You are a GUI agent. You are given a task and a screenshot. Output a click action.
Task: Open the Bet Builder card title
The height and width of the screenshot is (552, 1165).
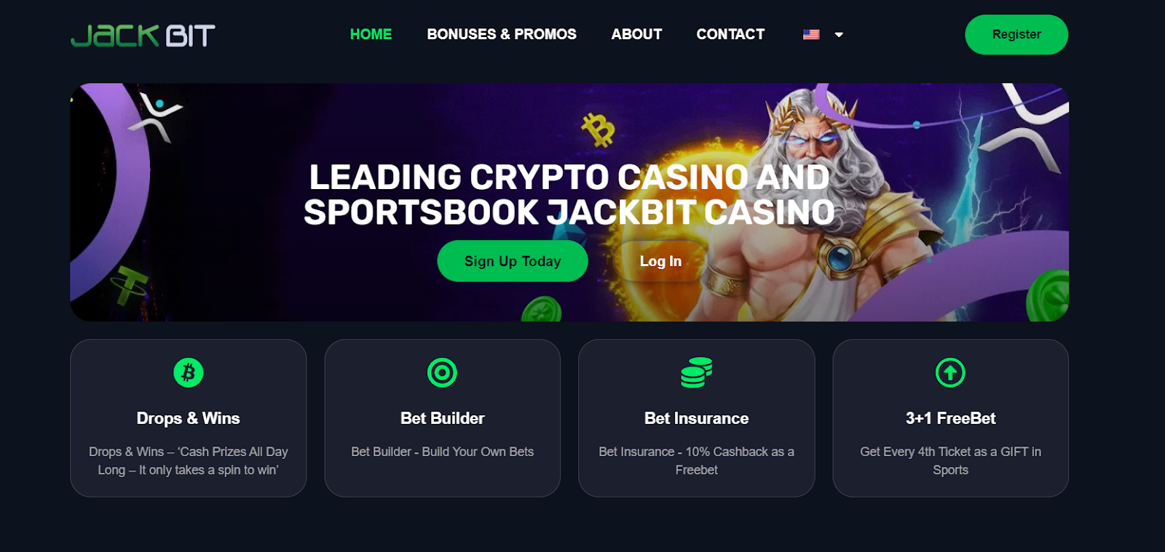[442, 418]
